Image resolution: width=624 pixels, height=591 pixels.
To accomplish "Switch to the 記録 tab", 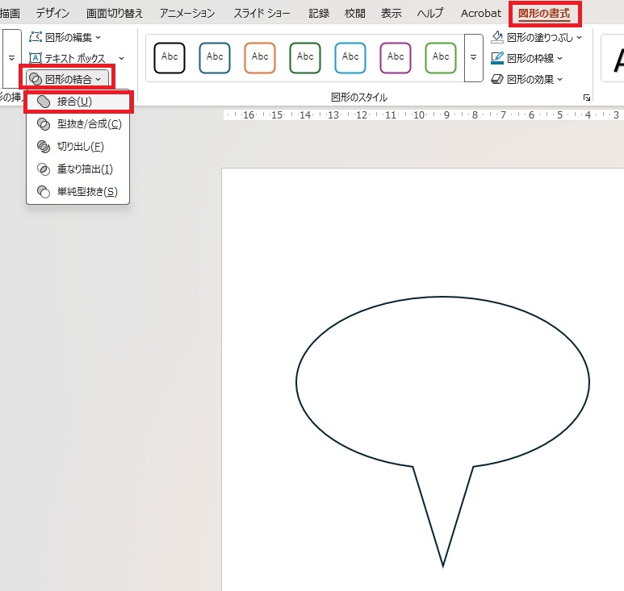I will coord(319,14).
